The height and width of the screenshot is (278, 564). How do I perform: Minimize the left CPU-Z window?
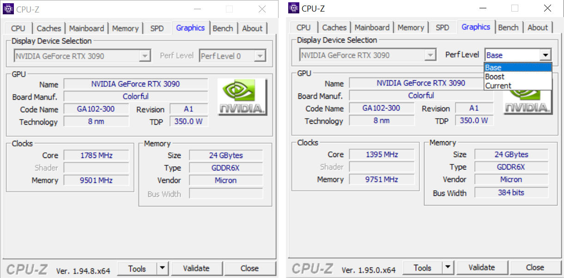click(x=197, y=9)
